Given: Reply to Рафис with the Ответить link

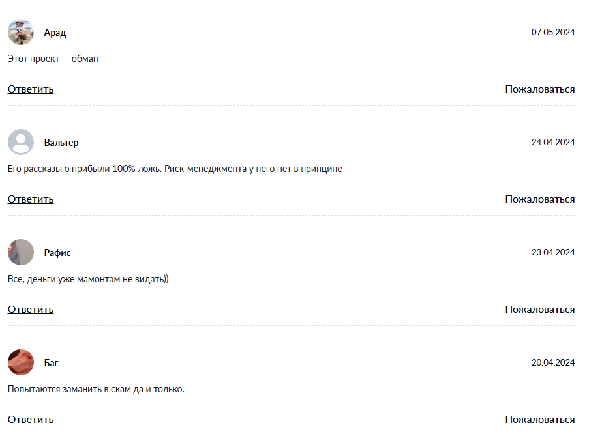Looking at the screenshot, I should coord(31,310).
